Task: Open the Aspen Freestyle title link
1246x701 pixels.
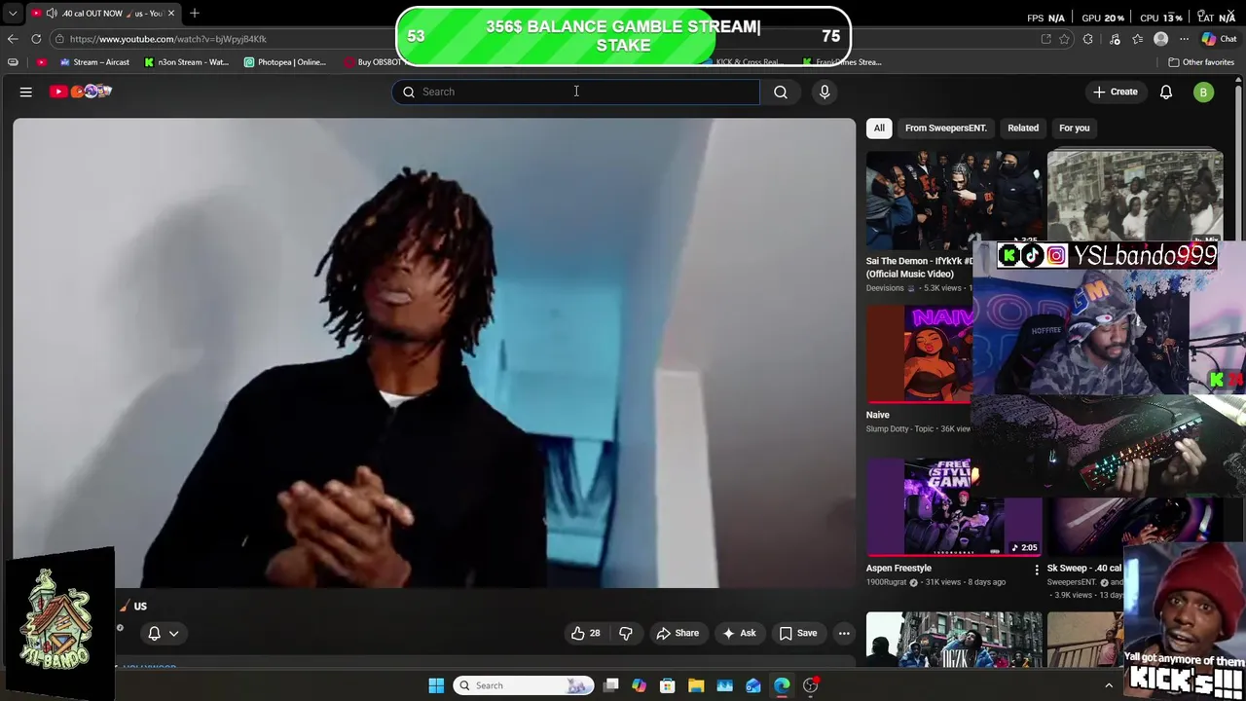Action: point(898,569)
